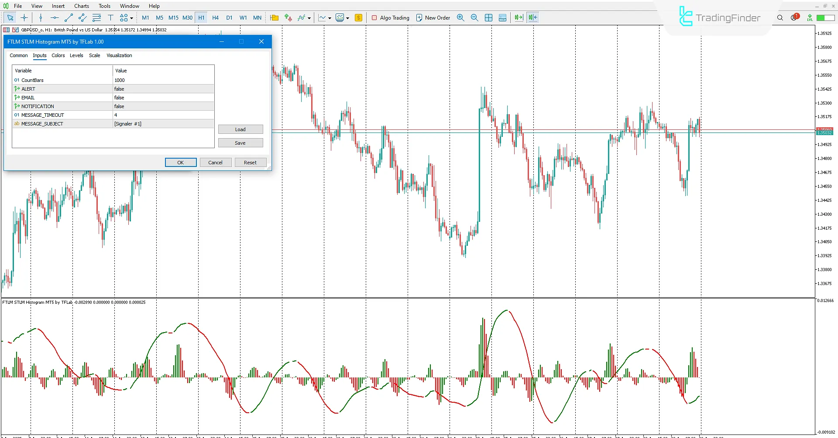Screen dimensions: 838x438
Task: Activate the Text label tool
Action: (110, 18)
